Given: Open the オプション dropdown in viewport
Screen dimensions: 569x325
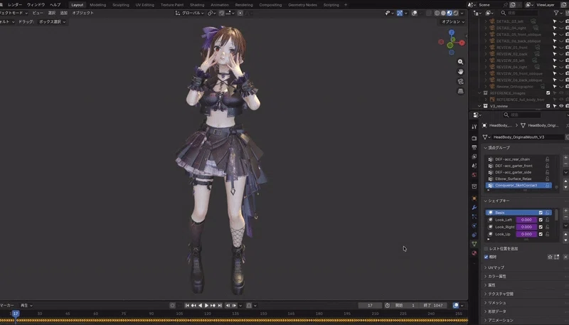Looking at the screenshot, I should tap(453, 22).
